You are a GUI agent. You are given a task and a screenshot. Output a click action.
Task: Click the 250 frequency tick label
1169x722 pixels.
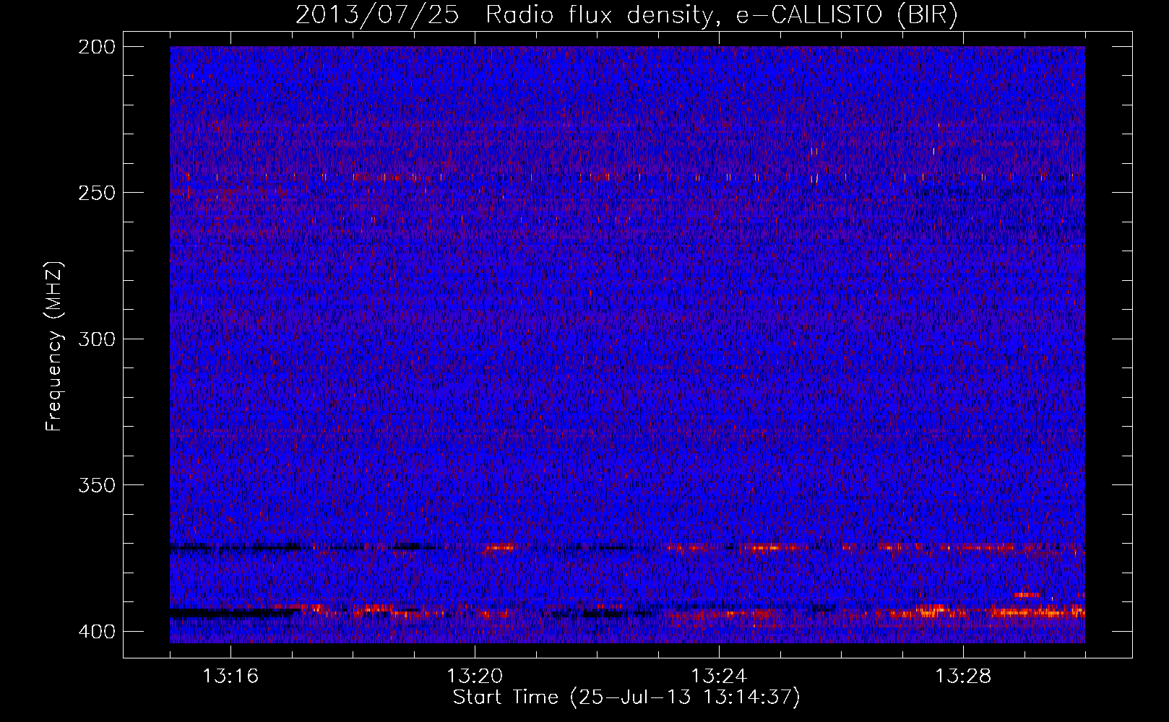tap(96, 193)
